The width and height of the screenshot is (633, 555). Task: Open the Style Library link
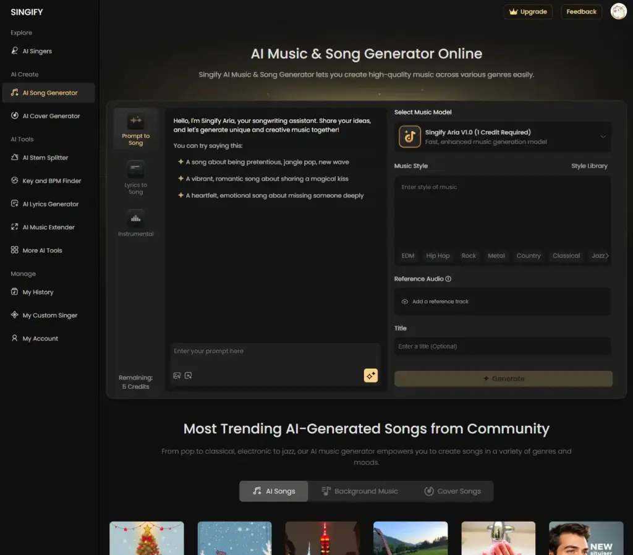[x=589, y=166]
